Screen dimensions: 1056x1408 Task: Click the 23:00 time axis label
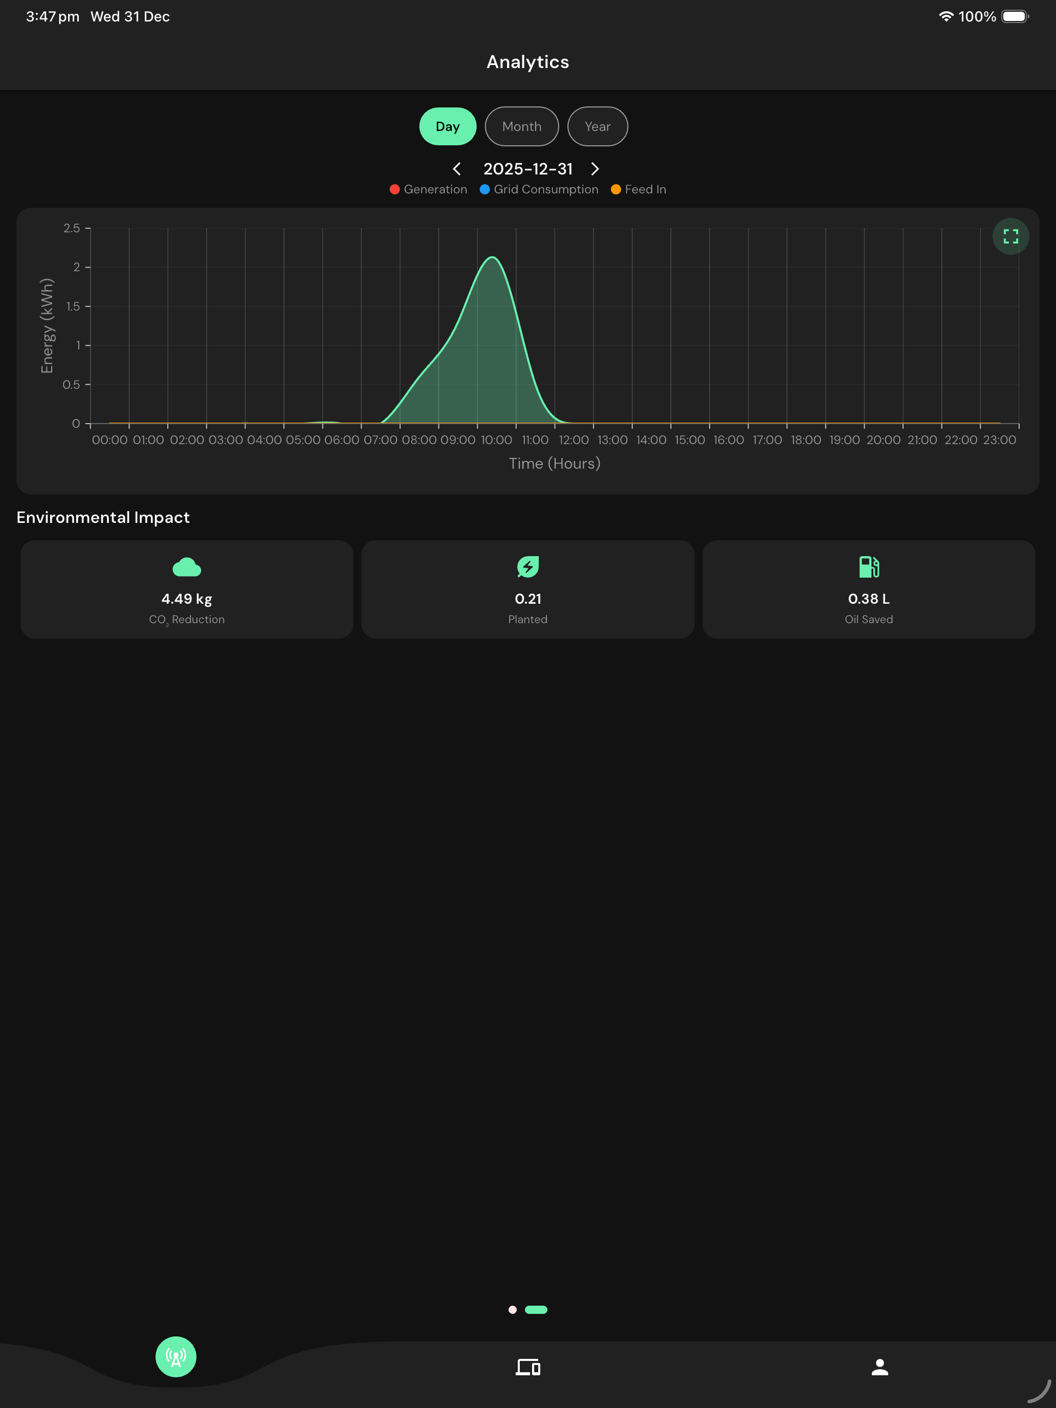coord(999,440)
